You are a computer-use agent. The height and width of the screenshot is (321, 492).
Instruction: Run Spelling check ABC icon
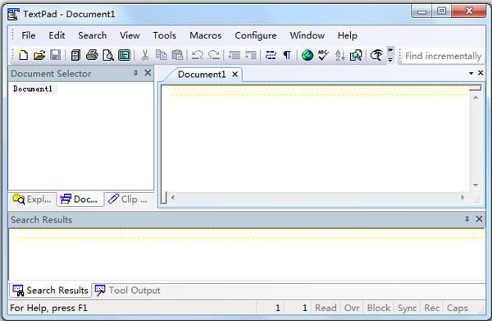click(323, 55)
